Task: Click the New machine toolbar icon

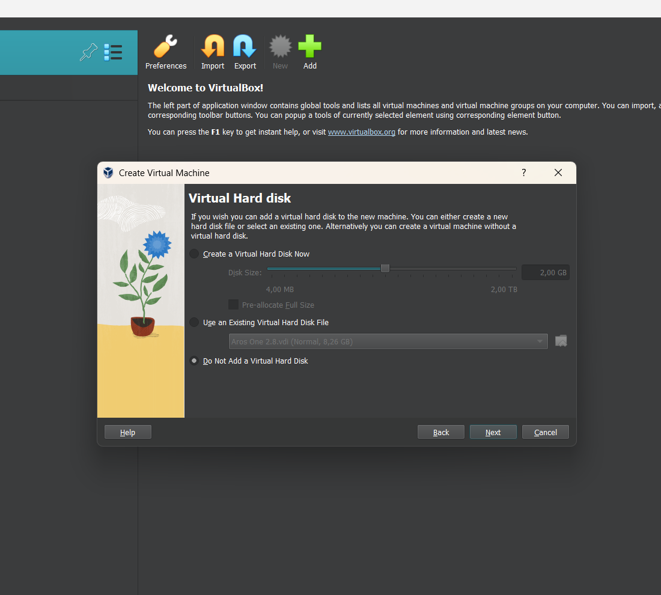Action: [x=280, y=52]
